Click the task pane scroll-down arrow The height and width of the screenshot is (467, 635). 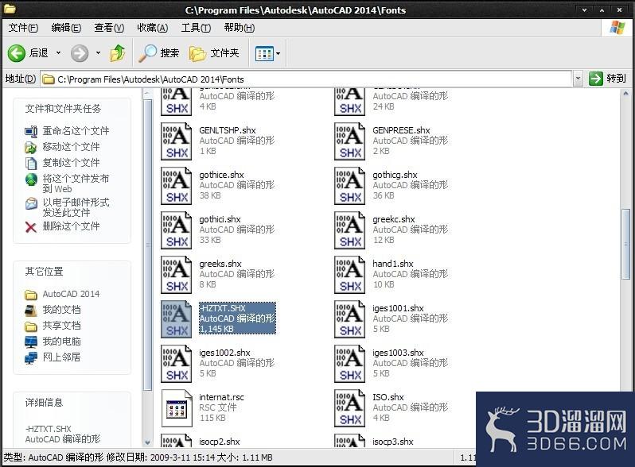(x=147, y=442)
